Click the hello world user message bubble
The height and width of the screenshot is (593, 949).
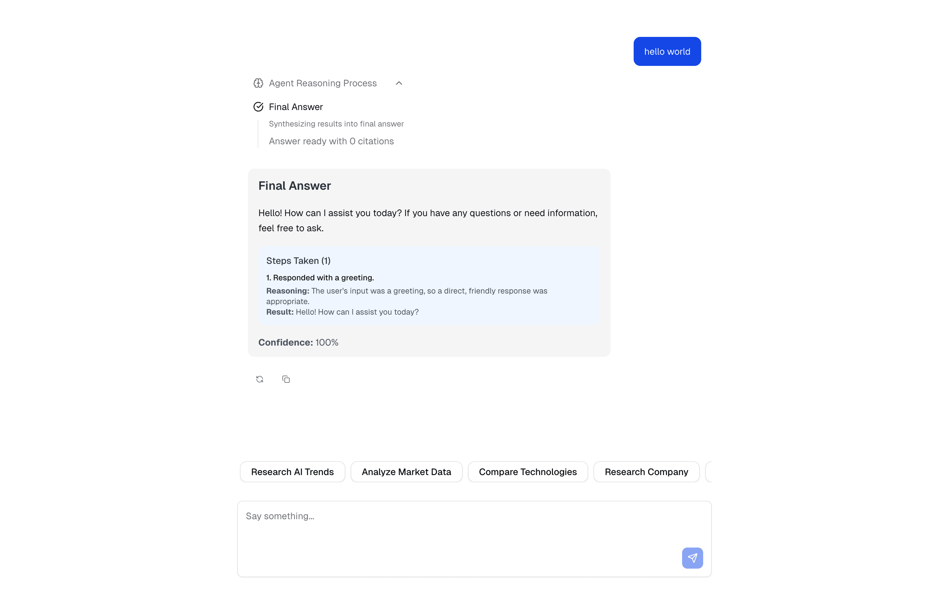667,51
